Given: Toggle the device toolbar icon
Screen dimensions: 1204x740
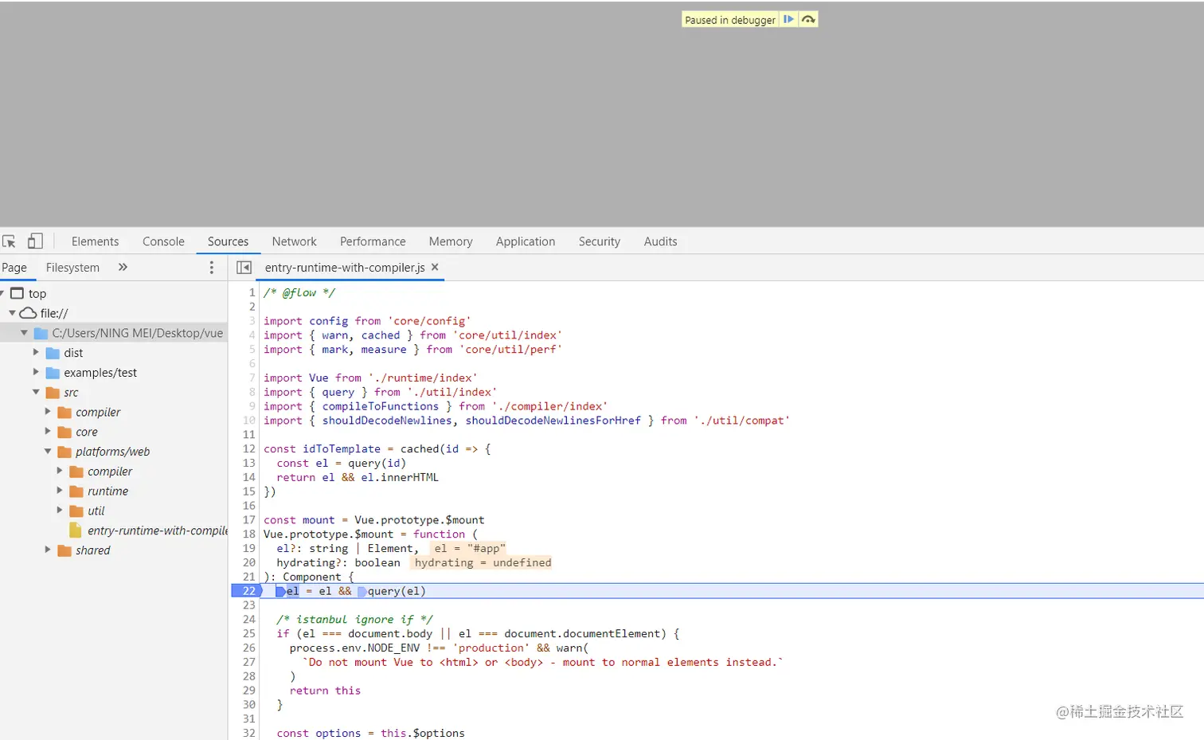Looking at the screenshot, I should pyautogui.click(x=35, y=241).
